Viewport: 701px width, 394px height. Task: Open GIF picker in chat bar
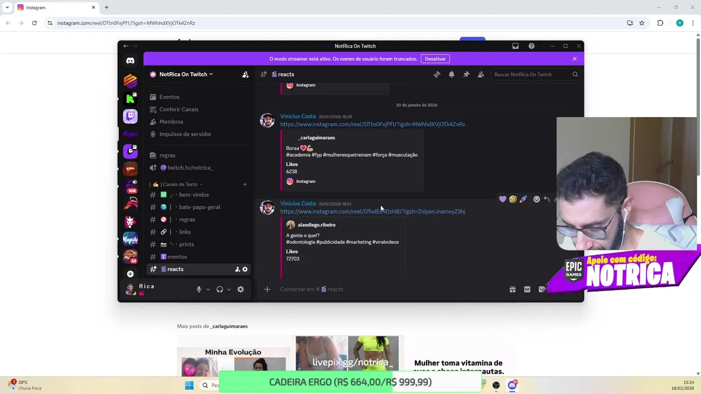(527, 289)
